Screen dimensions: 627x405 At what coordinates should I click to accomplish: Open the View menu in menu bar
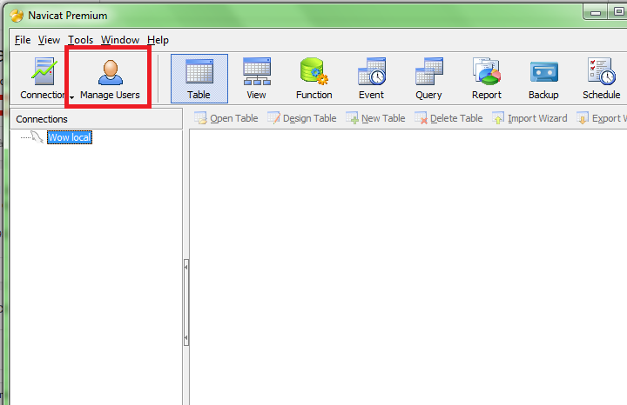click(49, 40)
